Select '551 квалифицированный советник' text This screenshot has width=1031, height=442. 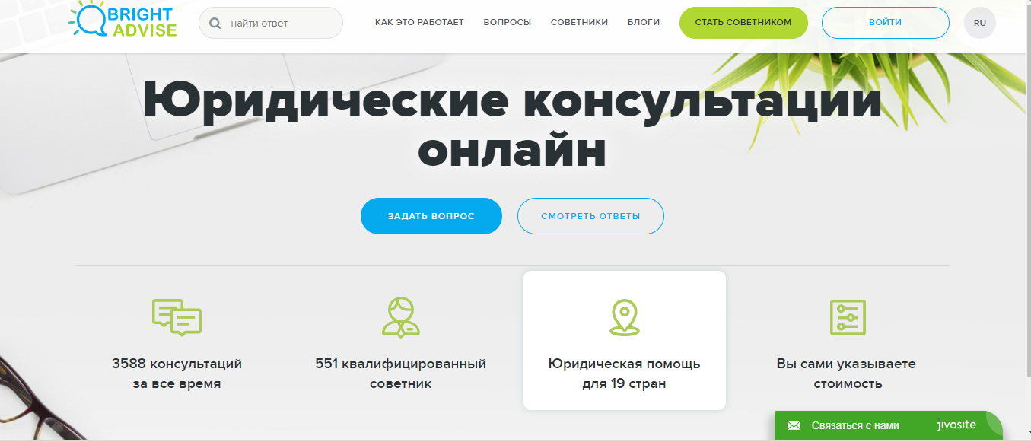[x=400, y=374]
